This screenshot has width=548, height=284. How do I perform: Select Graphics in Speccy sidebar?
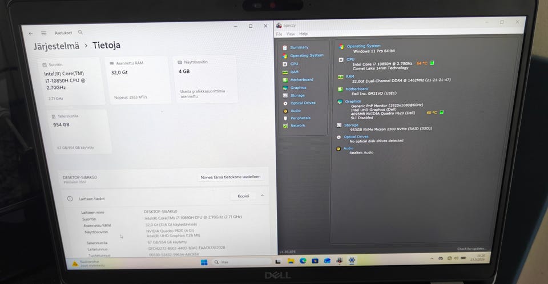coord(298,88)
